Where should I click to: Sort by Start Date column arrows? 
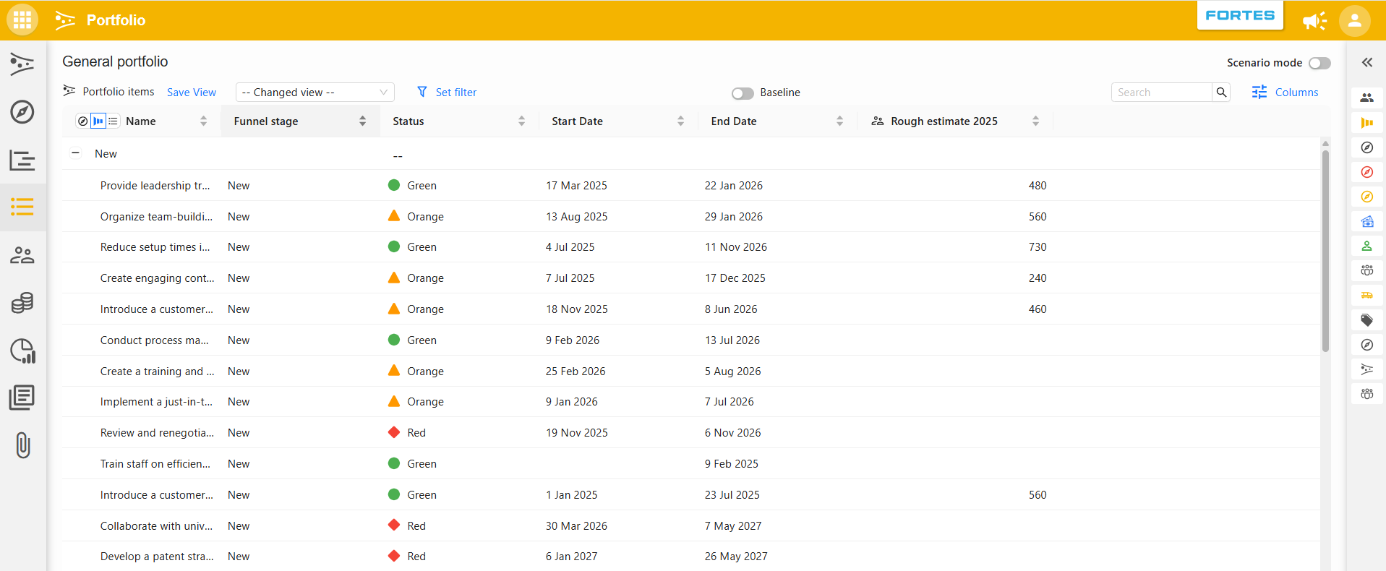click(680, 121)
